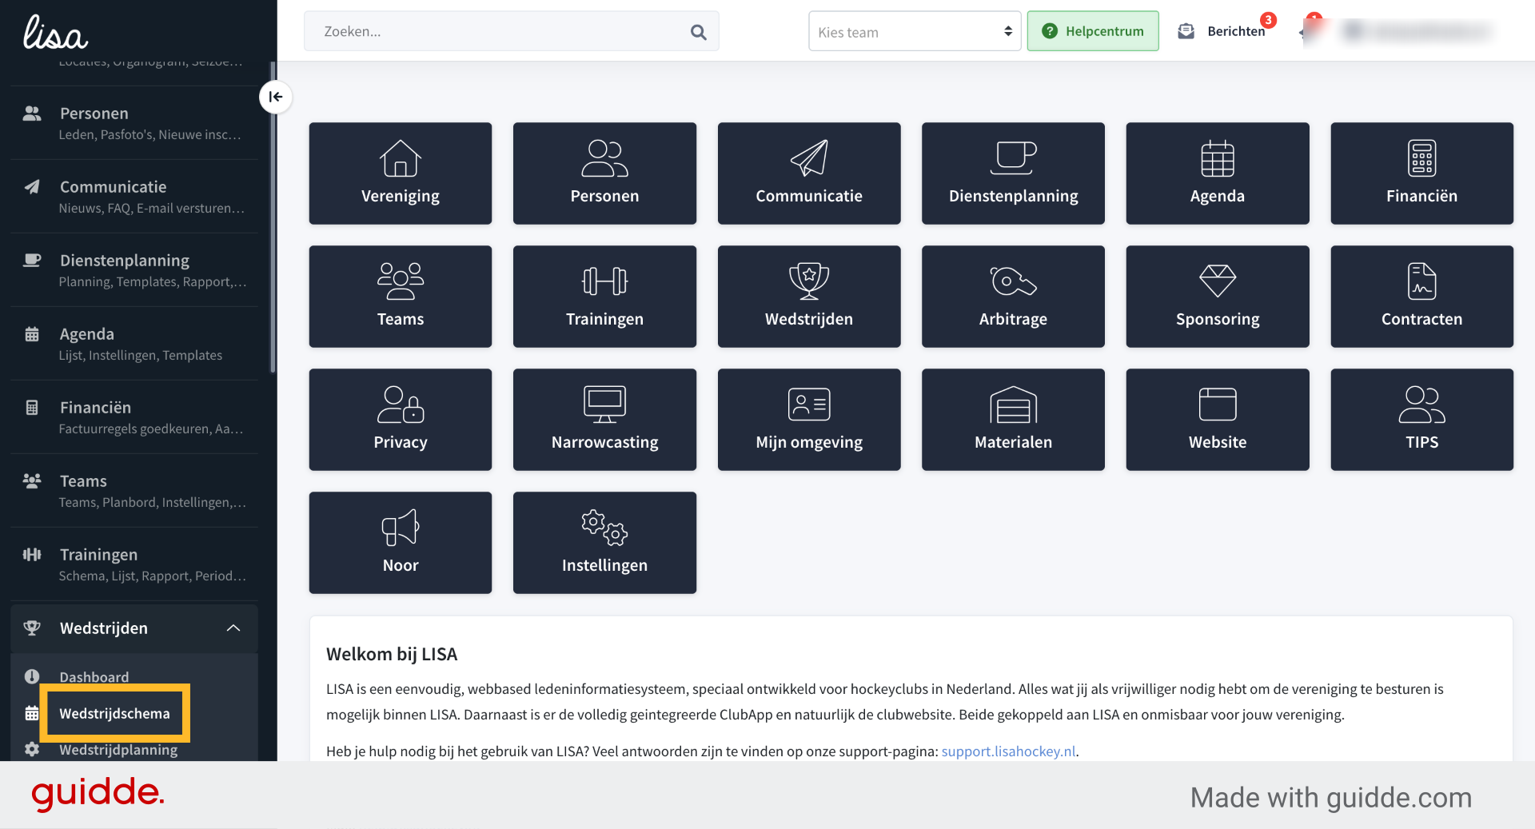Collapse the Wedstrijden sidebar section
Image resolution: width=1535 pixels, height=829 pixels.
134,628
